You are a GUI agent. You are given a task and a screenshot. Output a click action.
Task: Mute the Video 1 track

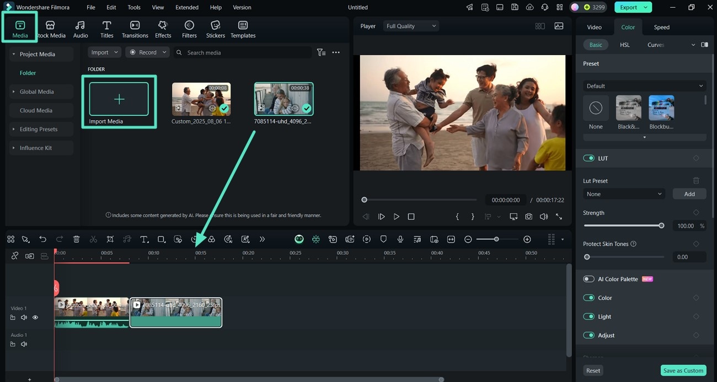(24, 318)
